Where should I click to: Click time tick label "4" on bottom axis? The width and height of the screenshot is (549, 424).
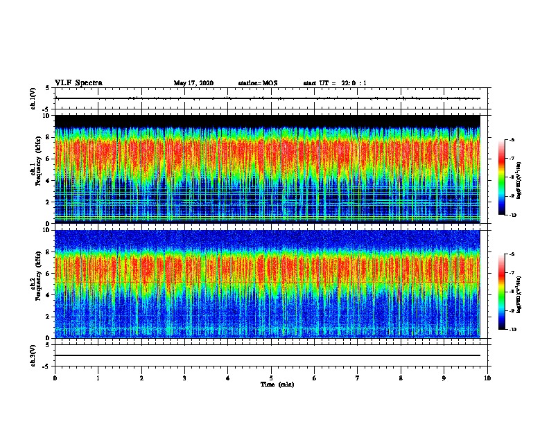[228, 378]
